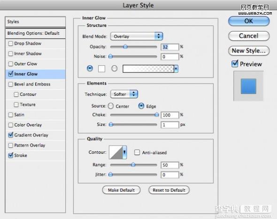Enable the Satin checkbox

(11, 115)
